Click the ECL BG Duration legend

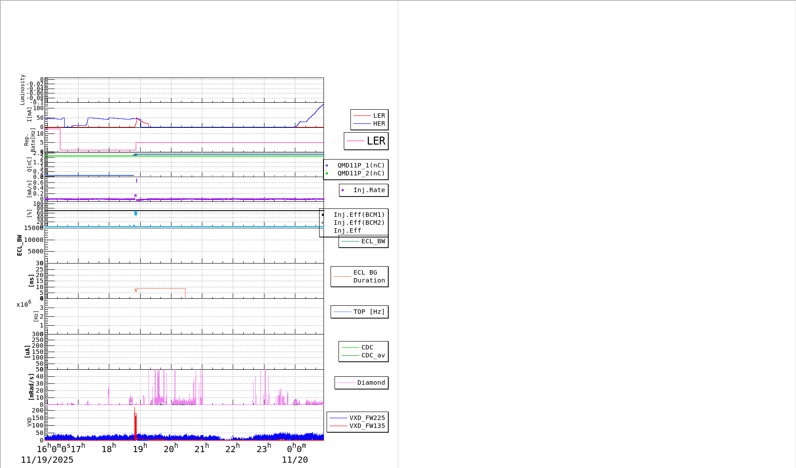coord(360,277)
